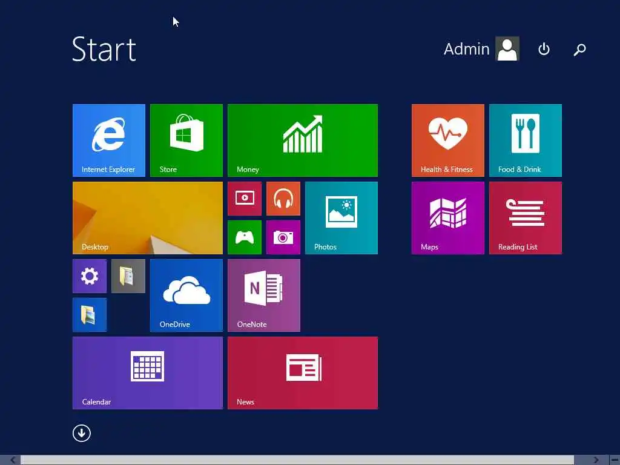The height and width of the screenshot is (465, 620).
Task: Click the Admin account picture
Action: pyautogui.click(x=507, y=49)
